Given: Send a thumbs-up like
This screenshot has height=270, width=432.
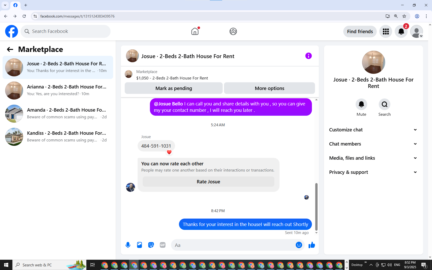Looking at the screenshot, I should click(x=312, y=245).
